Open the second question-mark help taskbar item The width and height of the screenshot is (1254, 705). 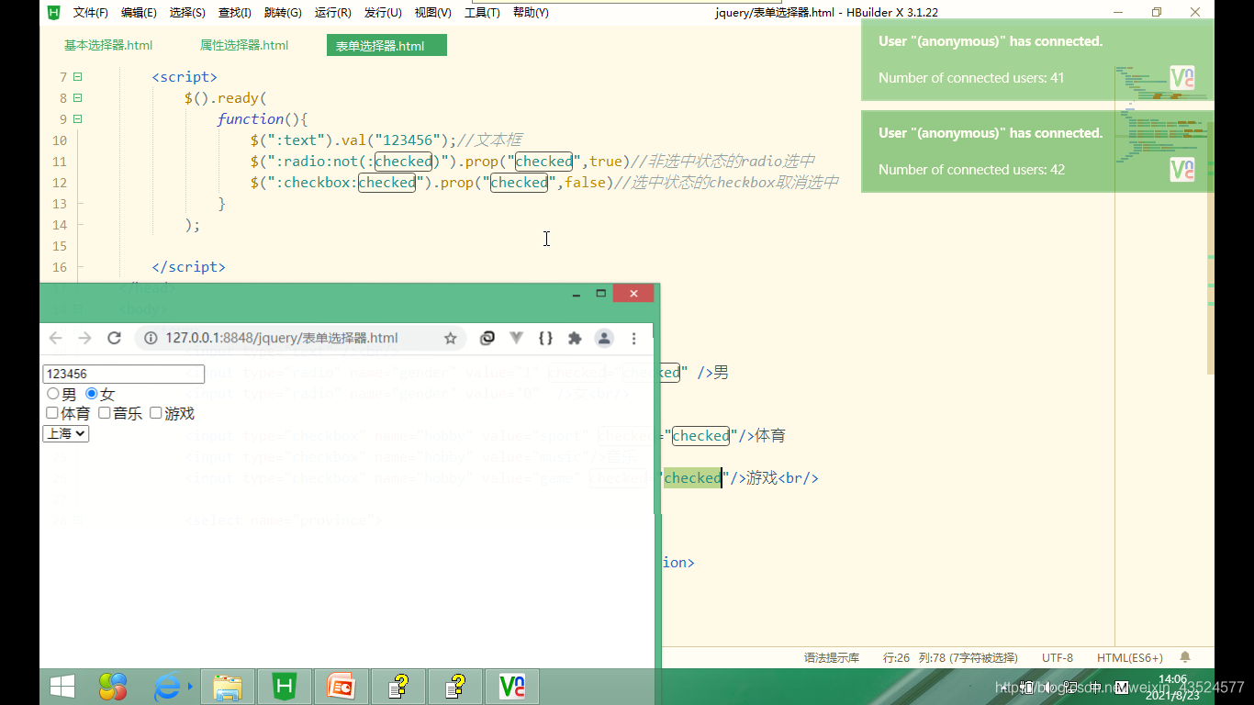coord(455,687)
